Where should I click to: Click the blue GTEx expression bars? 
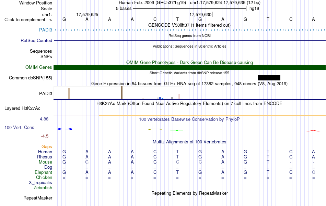click(161, 98)
